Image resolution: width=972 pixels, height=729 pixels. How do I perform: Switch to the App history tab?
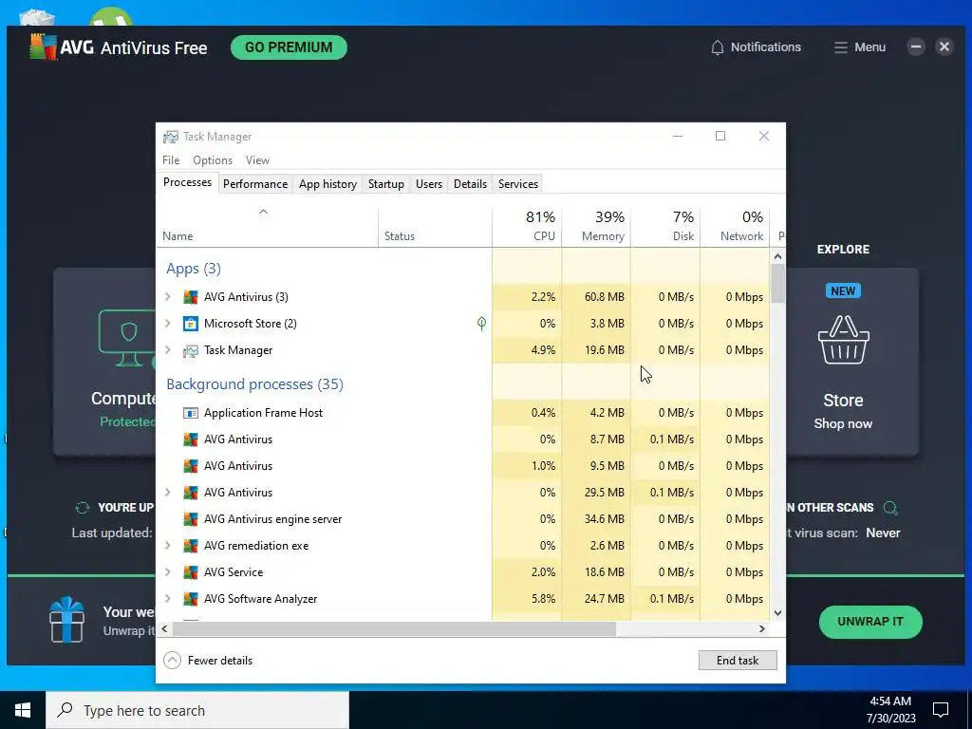pos(327,184)
